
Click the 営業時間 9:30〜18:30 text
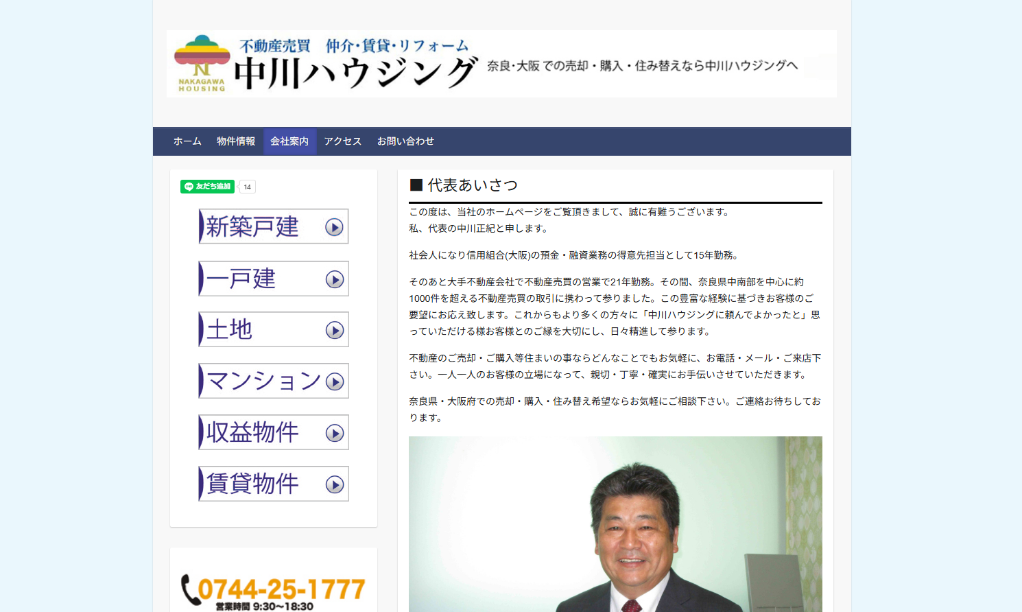coord(264,607)
